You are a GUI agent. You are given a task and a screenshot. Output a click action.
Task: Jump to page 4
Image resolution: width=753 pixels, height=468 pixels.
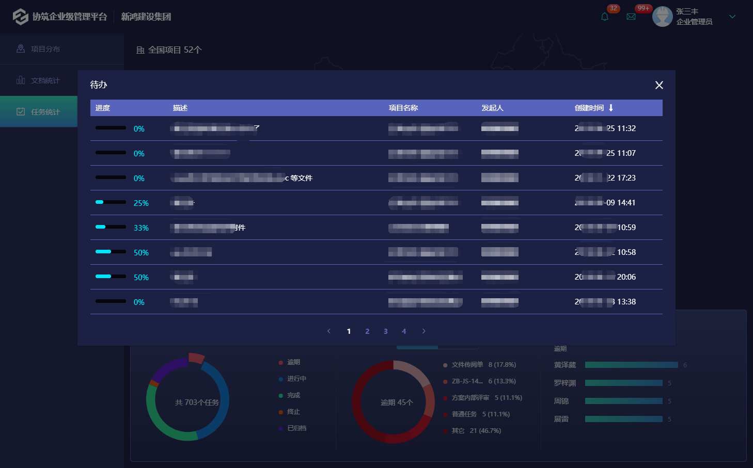pyautogui.click(x=404, y=331)
